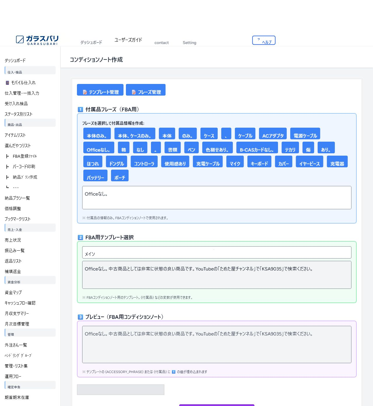
Task: Click the phrase management icon button
Action: pyautogui.click(x=146, y=90)
